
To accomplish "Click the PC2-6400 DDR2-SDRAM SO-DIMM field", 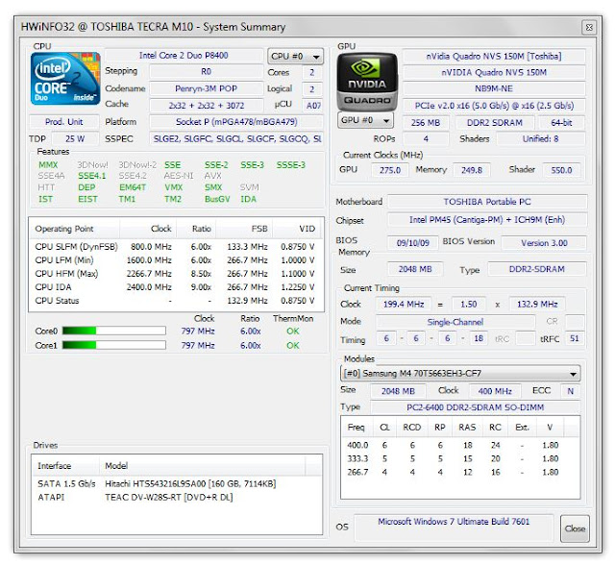I will pos(475,407).
